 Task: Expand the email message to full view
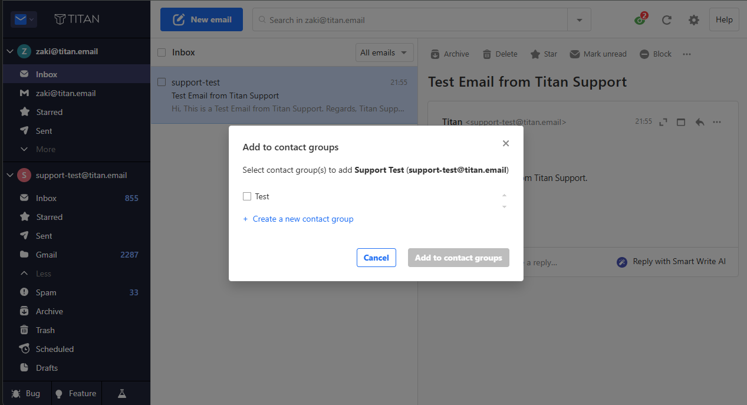[663, 122]
